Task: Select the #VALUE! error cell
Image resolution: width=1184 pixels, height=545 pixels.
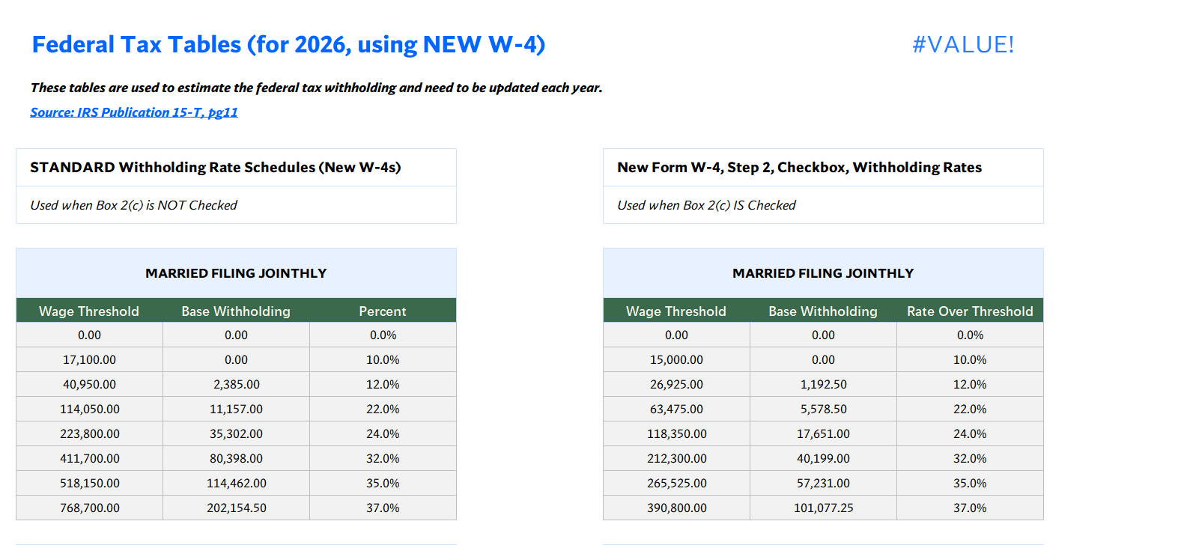Action: click(963, 44)
